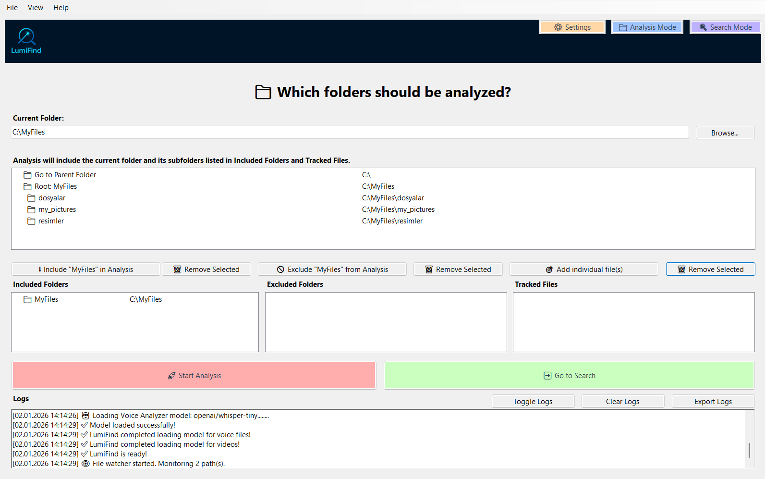The image size is (765, 479).
Task: Click the "loading model for voice files!" log line
Action: pos(132,435)
